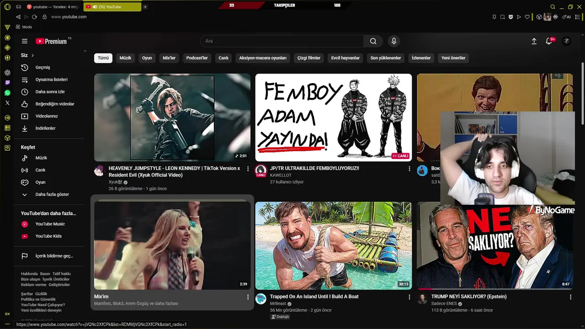Open the Mods bookmark
Screen dimensions: 585x329
24,27
